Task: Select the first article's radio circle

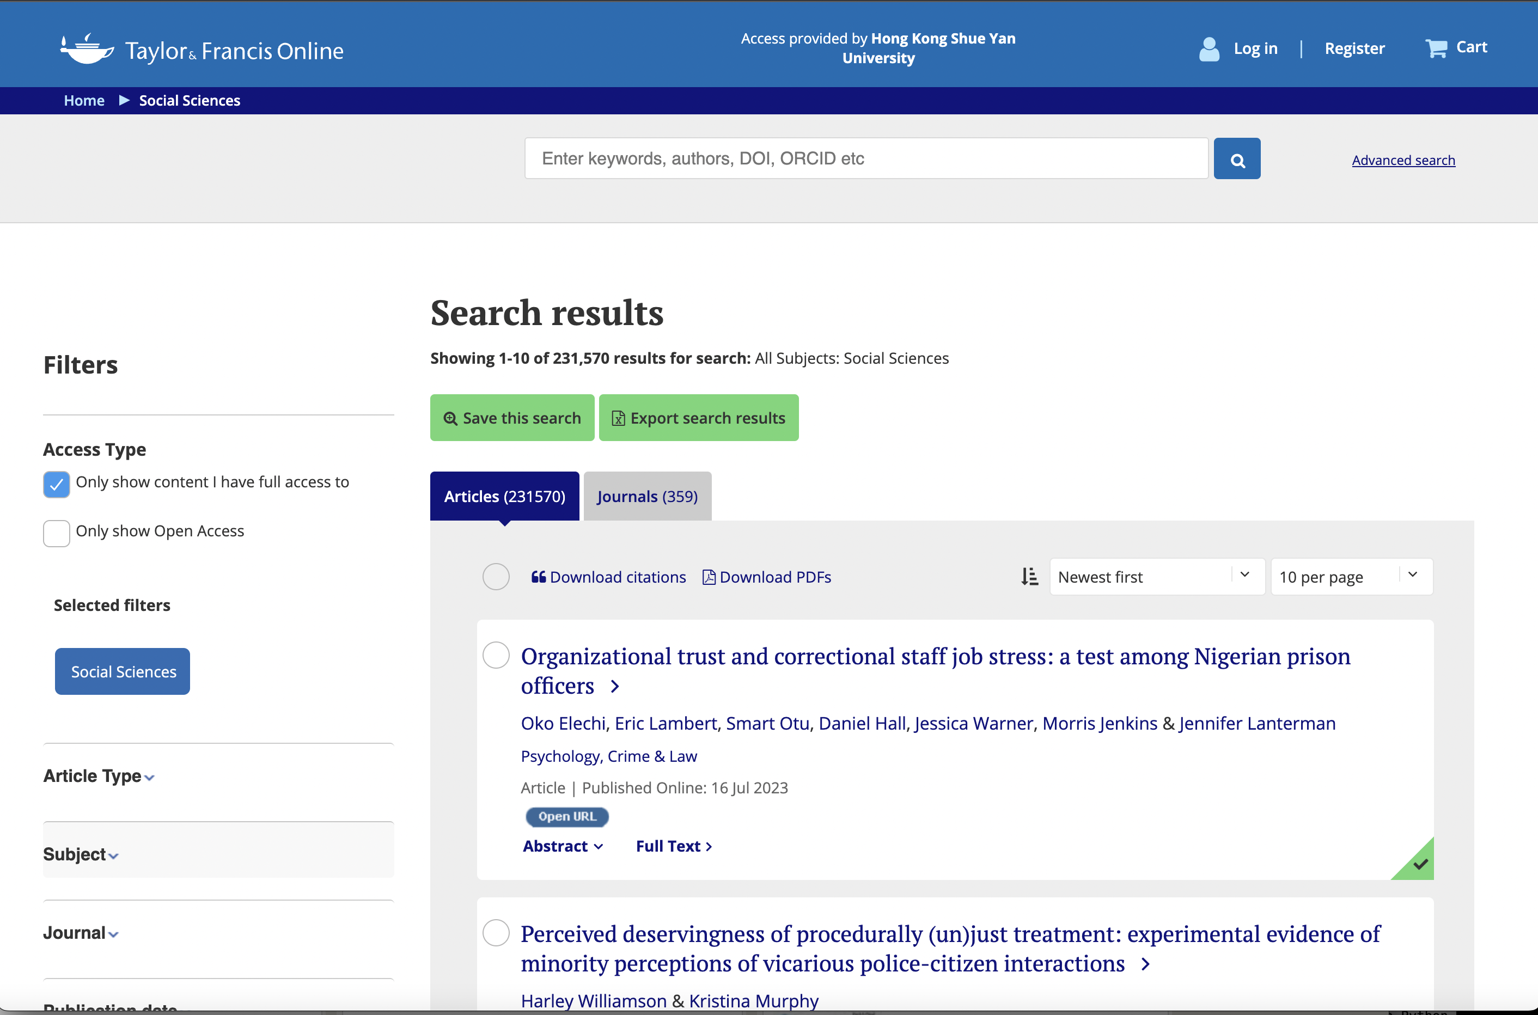Action: (x=496, y=655)
